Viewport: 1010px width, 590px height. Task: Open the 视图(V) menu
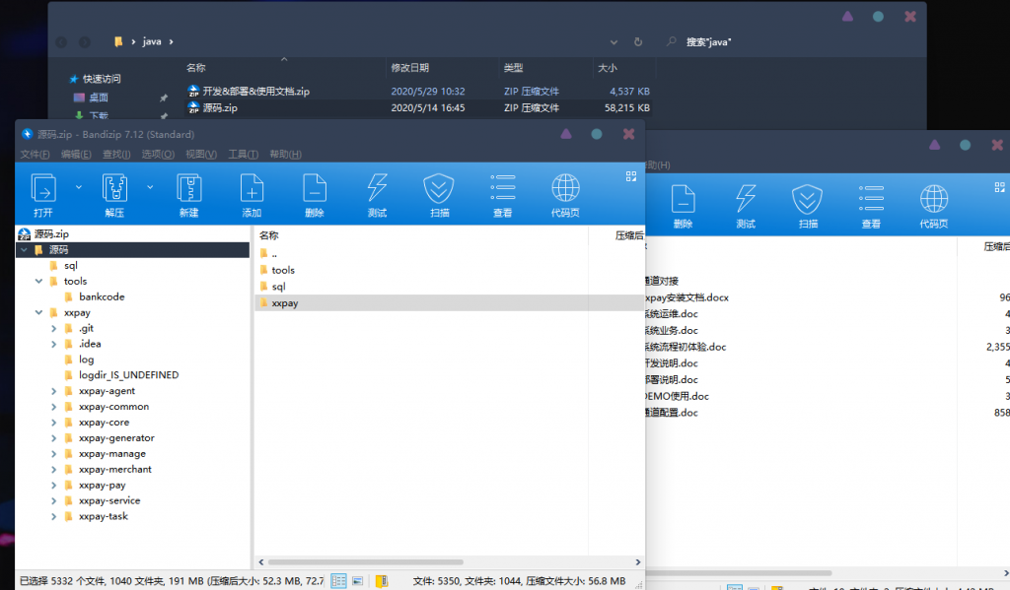pos(201,155)
